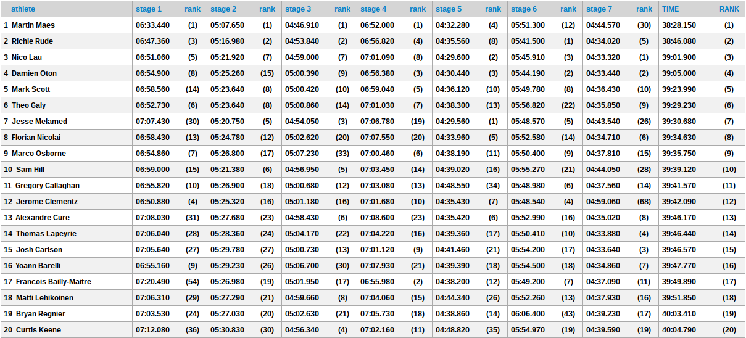Select athlete Martin Maes
Viewport: 746px width, 338px height.
33,25
